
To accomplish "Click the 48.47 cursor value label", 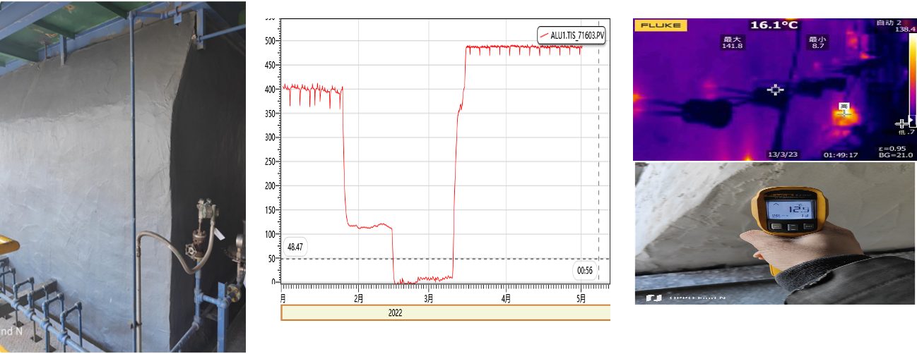I will pos(295,248).
